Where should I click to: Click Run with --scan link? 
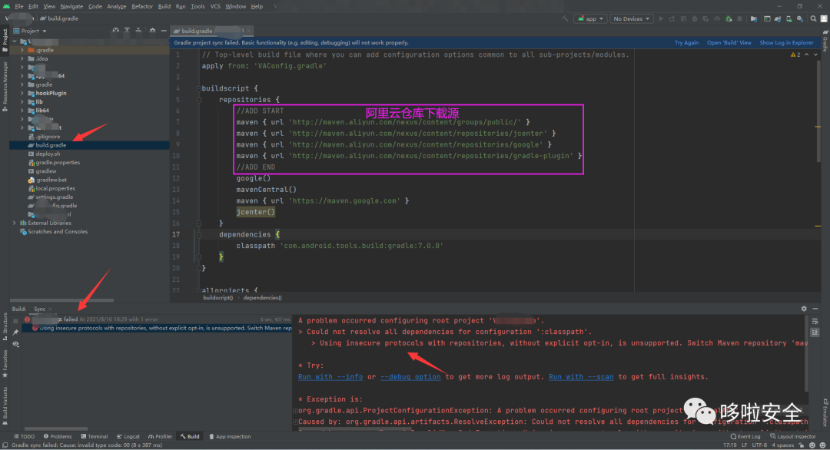[x=581, y=377]
